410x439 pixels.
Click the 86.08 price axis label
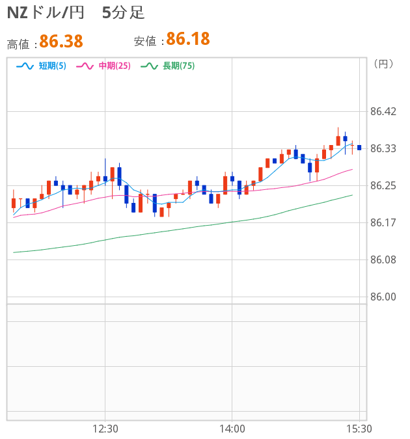(383, 259)
